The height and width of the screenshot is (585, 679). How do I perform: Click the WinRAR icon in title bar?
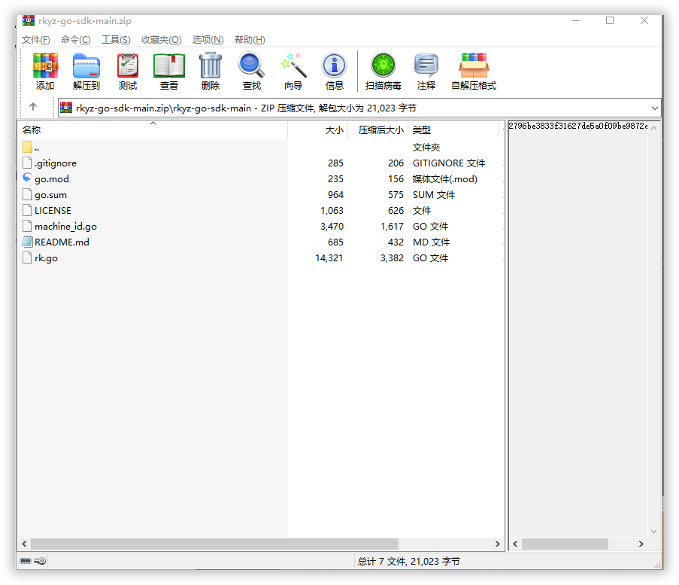[x=29, y=20]
